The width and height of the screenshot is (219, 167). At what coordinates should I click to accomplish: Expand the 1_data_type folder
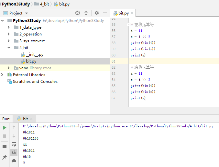[x=9, y=27]
